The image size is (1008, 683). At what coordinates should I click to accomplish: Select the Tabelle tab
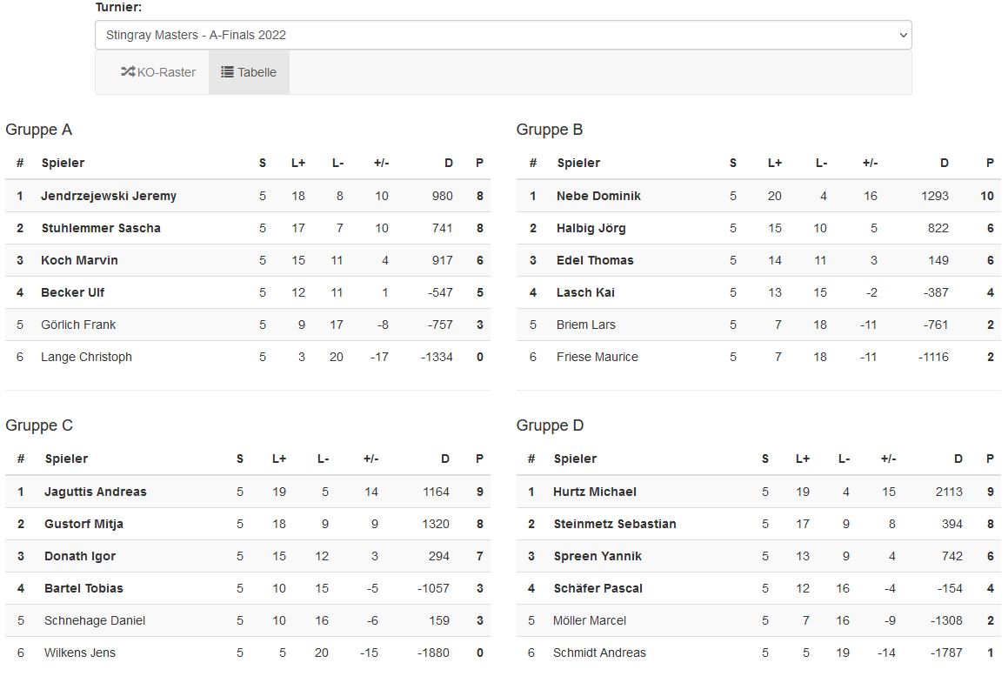tap(249, 72)
